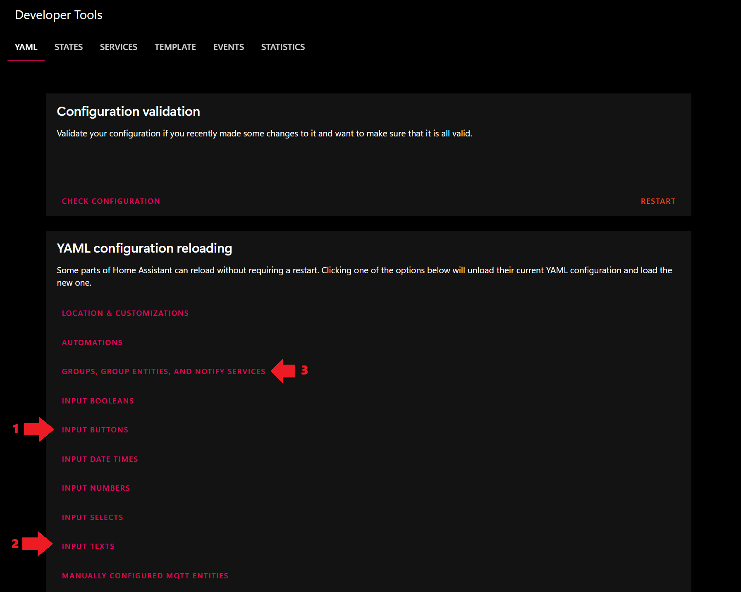The width and height of the screenshot is (741, 592).
Task: Click the 'Some parts of Home Assistant' paragraph
Action: click(364, 277)
